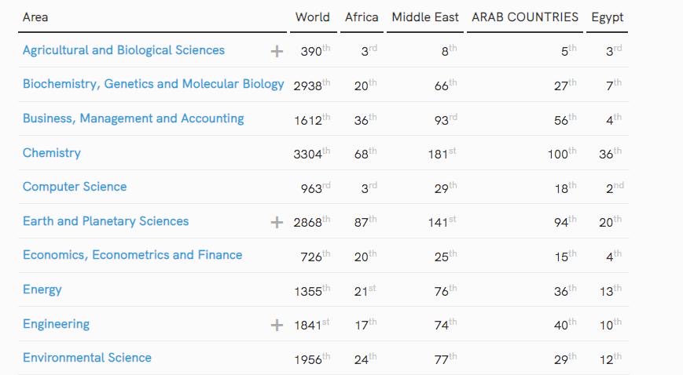Open Biochemistry, Genetics and Molecular Biology link
Screen dimensions: 683x375
153,84
